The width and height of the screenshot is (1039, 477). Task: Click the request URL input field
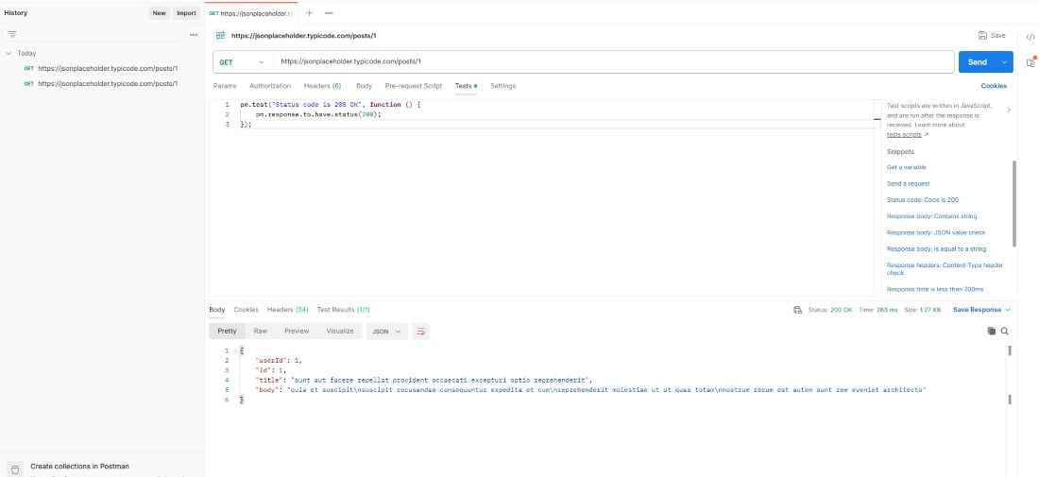click(x=614, y=62)
